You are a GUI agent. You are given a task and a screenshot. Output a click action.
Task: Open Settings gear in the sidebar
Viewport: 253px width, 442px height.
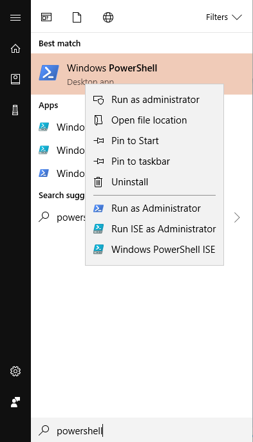(x=15, y=371)
